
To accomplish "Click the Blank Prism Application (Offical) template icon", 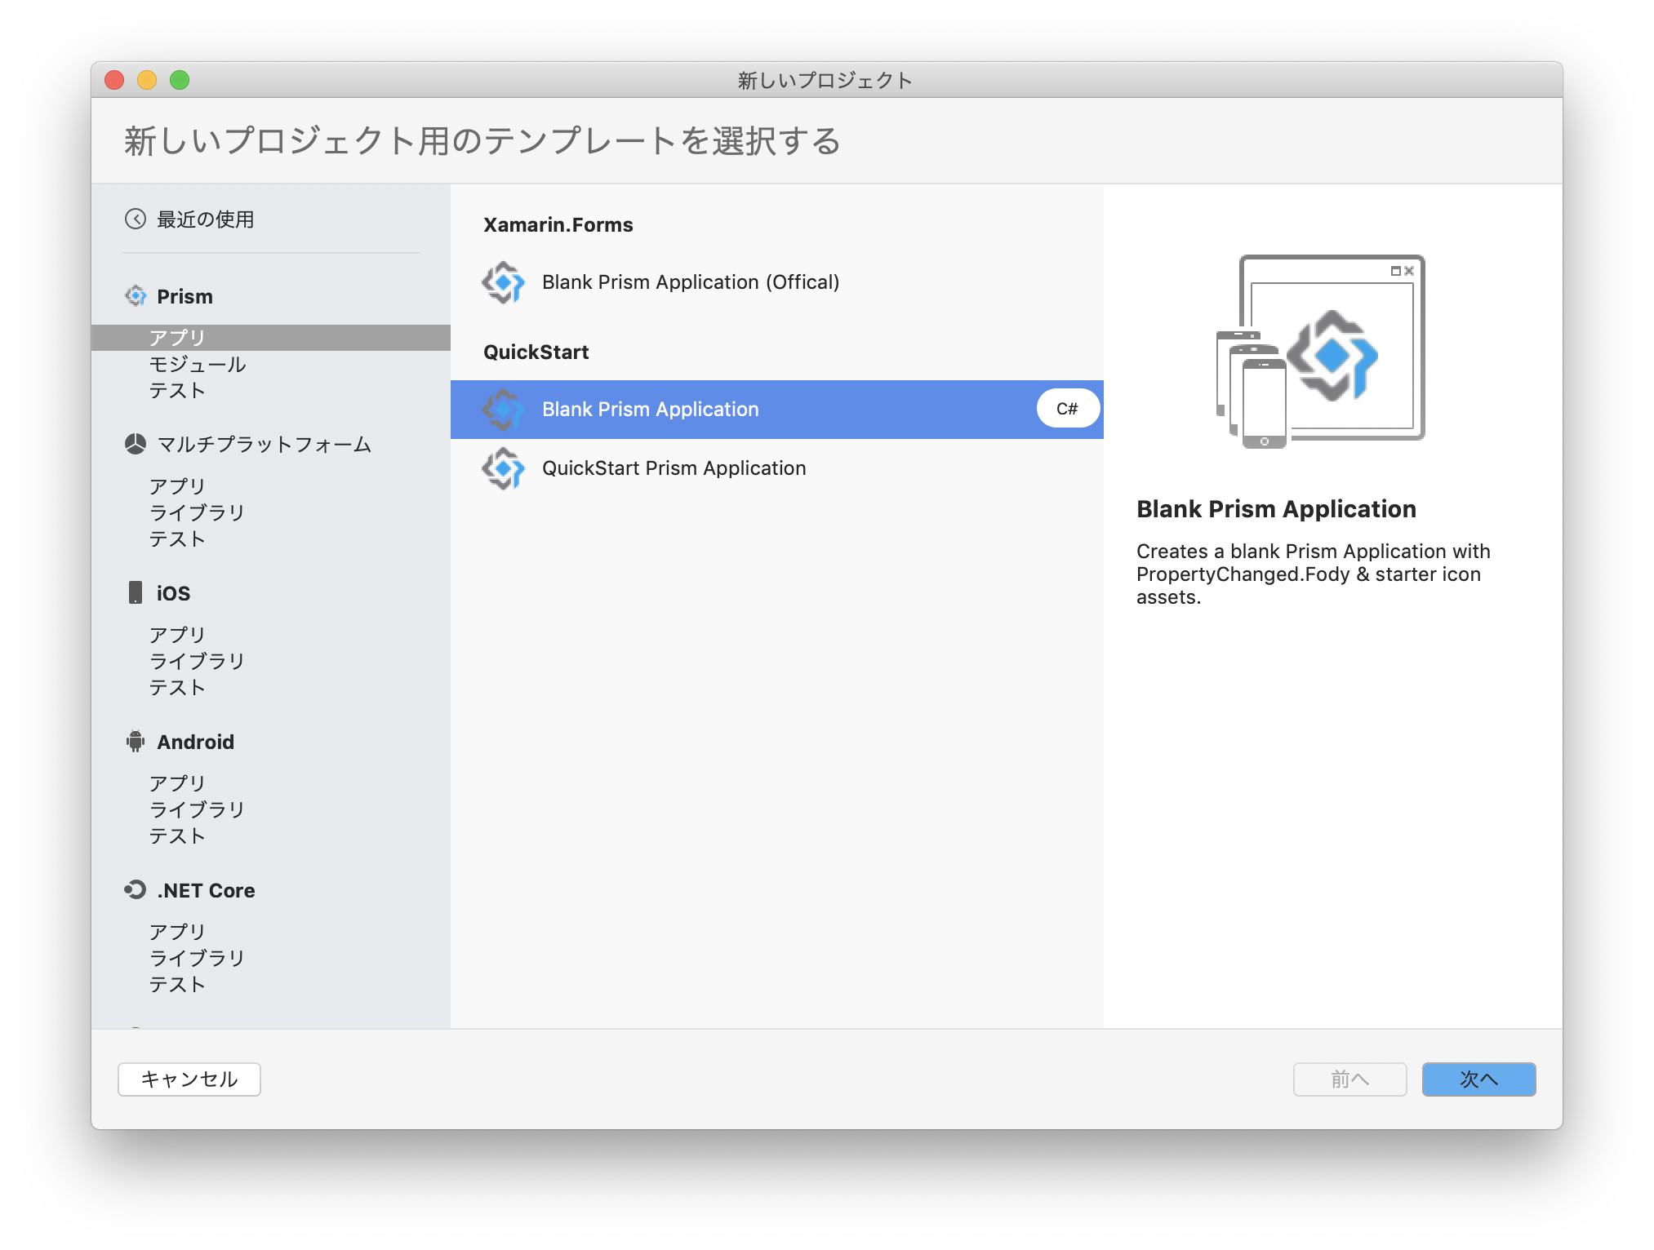I will coord(505,282).
